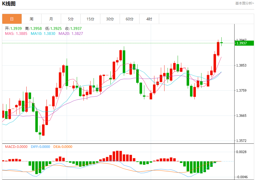This screenshot has height=180, width=255.
Task: Click the 低:1.3925 low value
Action: pyautogui.click(x=53, y=28)
